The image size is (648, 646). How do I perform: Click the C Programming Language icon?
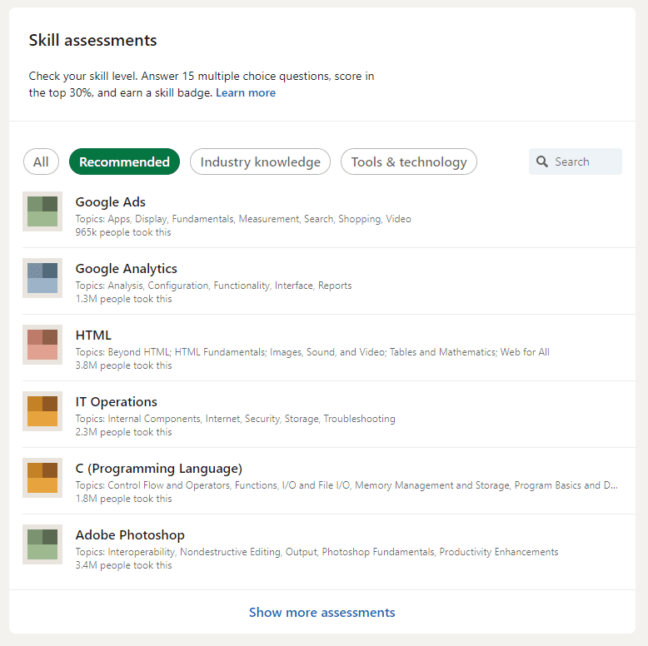[42, 478]
